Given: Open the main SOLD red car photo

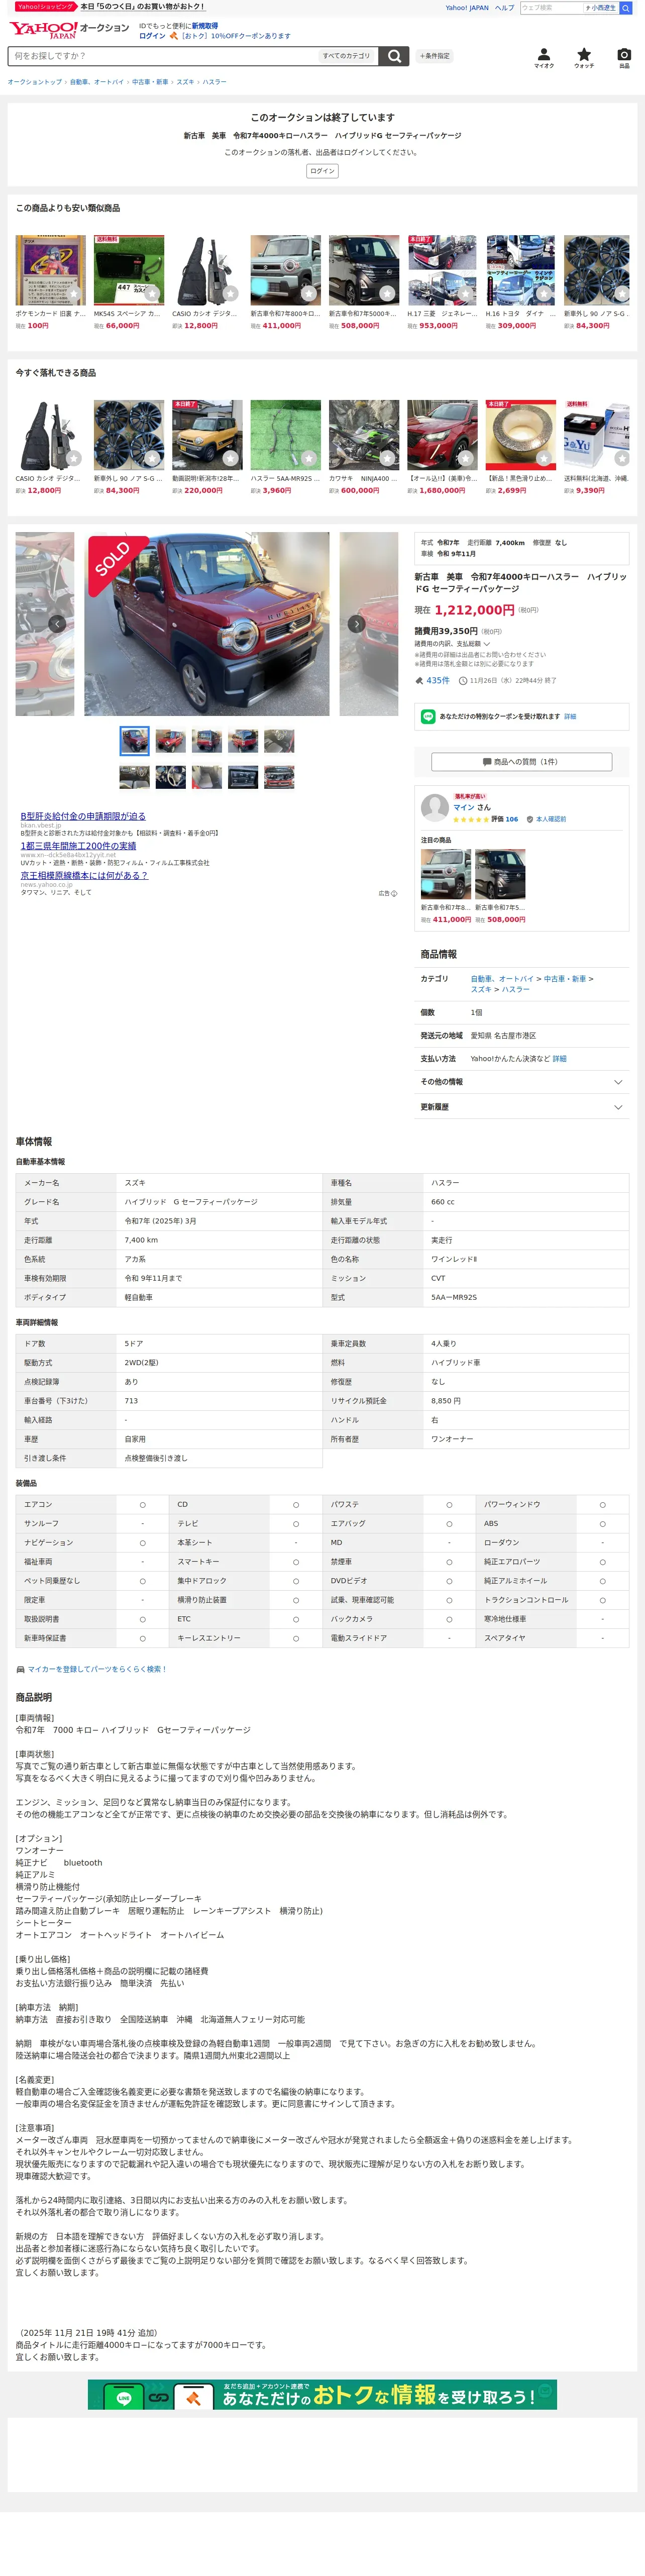Looking at the screenshot, I should 207,624.
